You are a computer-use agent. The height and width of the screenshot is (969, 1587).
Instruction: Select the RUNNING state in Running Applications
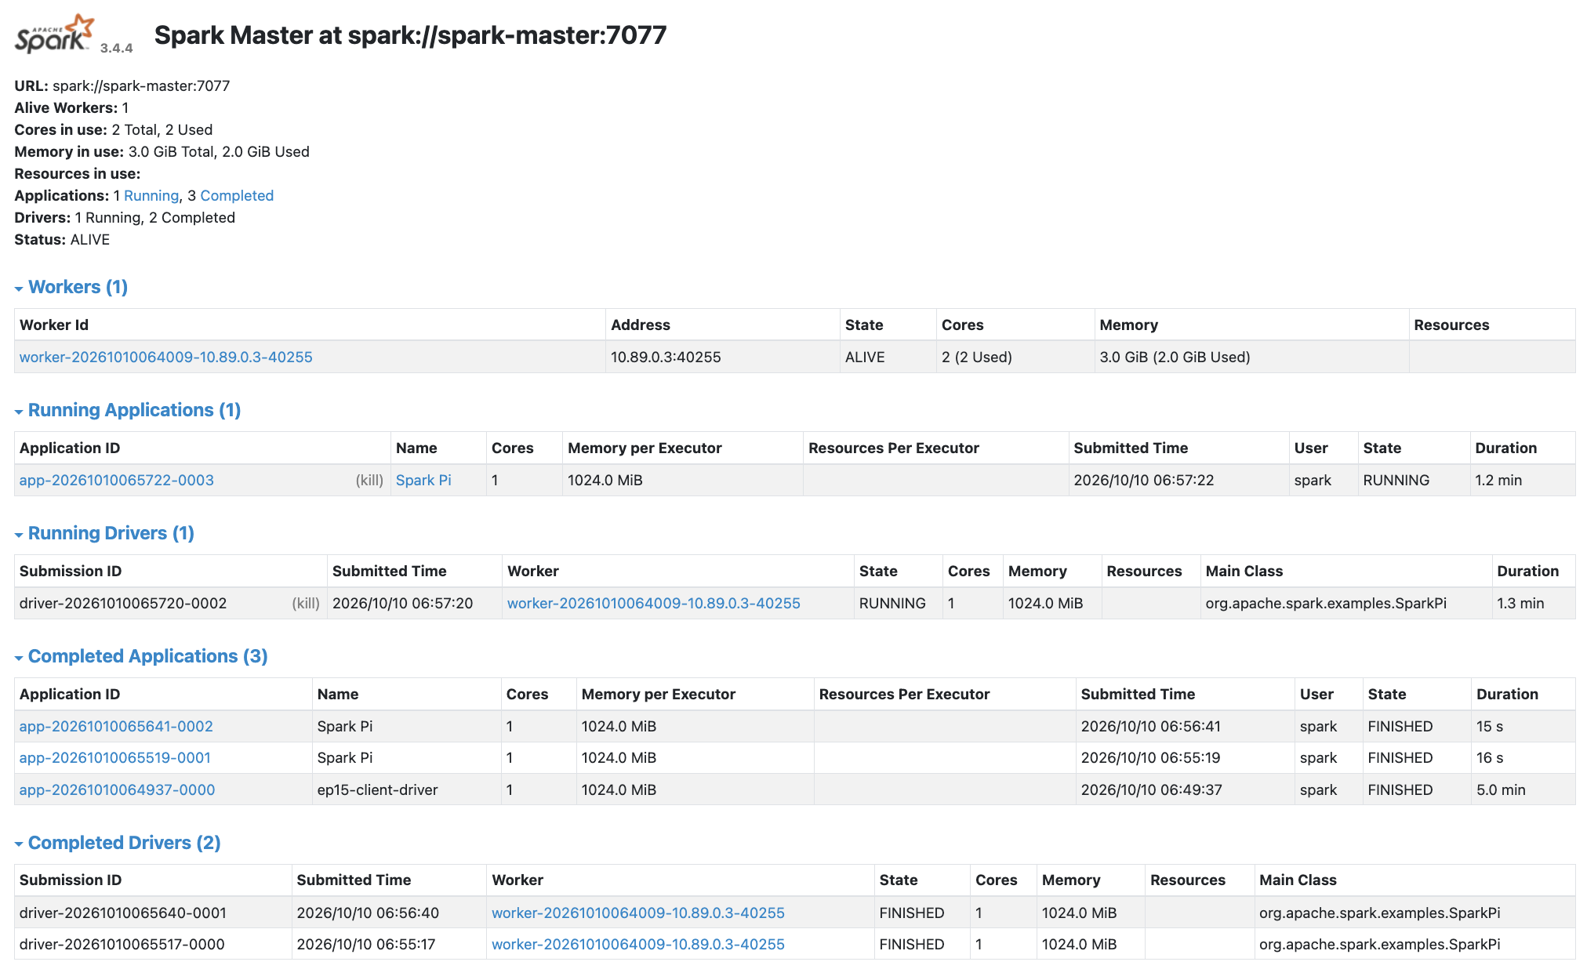pyautogui.click(x=1396, y=480)
